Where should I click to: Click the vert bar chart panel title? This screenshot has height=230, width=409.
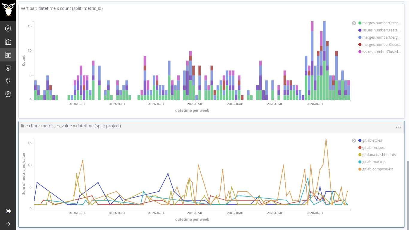[x=62, y=8]
